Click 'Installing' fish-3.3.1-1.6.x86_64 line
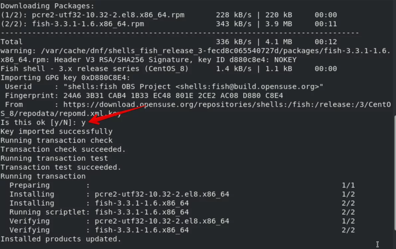Screen dimensions: 396x249 182,203
